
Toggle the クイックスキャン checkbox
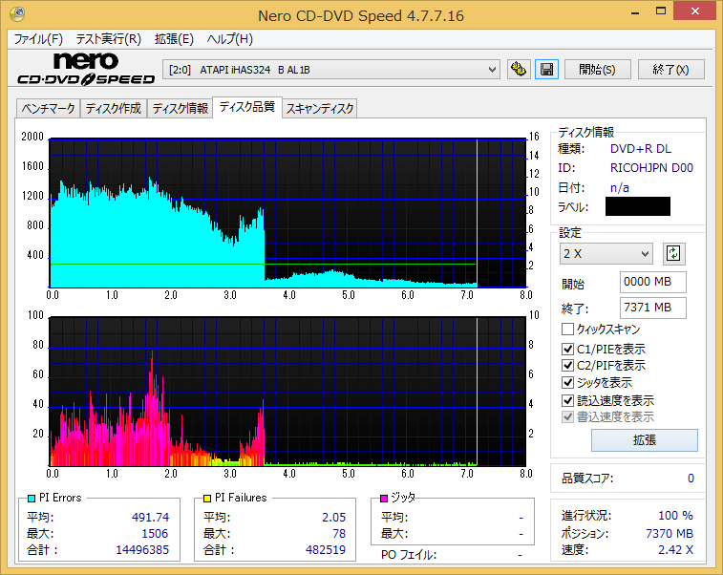pyautogui.click(x=567, y=330)
